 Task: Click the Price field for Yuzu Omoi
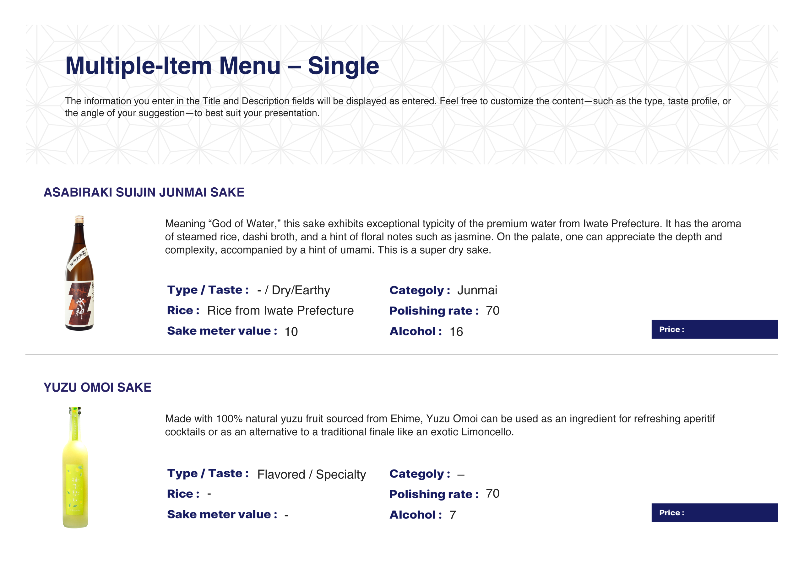tap(714, 513)
